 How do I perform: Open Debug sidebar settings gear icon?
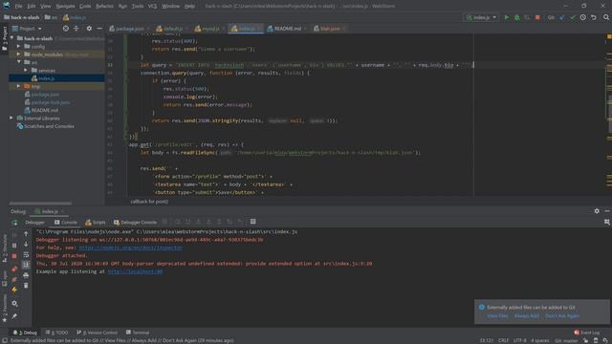click(x=14, y=303)
